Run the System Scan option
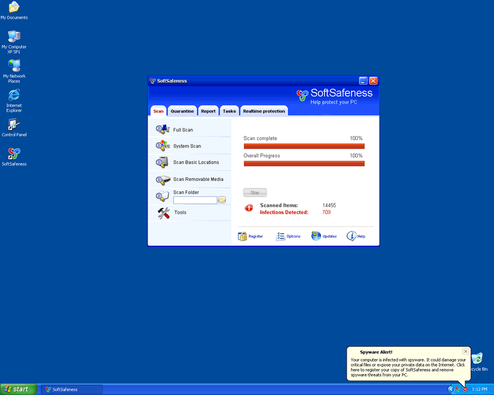Screen dimensions: 494x395 click(x=187, y=146)
